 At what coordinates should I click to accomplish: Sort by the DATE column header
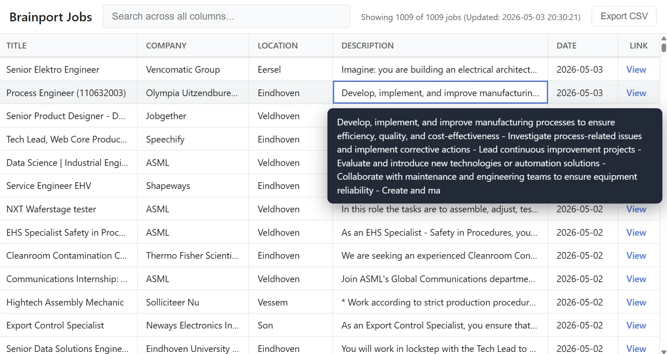(583, 46)
